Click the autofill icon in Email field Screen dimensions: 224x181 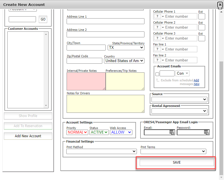point(172,132)
